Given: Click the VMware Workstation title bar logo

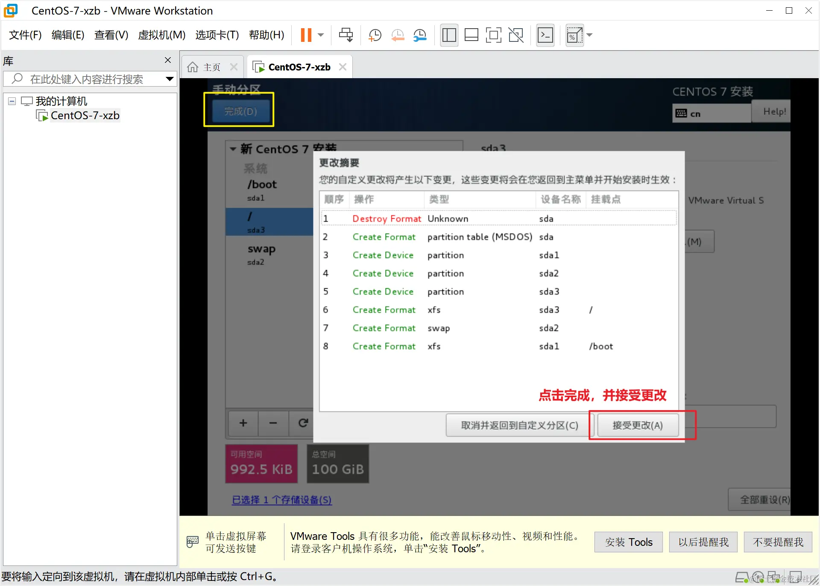Looking at the screenshot, I should (11, 11).
